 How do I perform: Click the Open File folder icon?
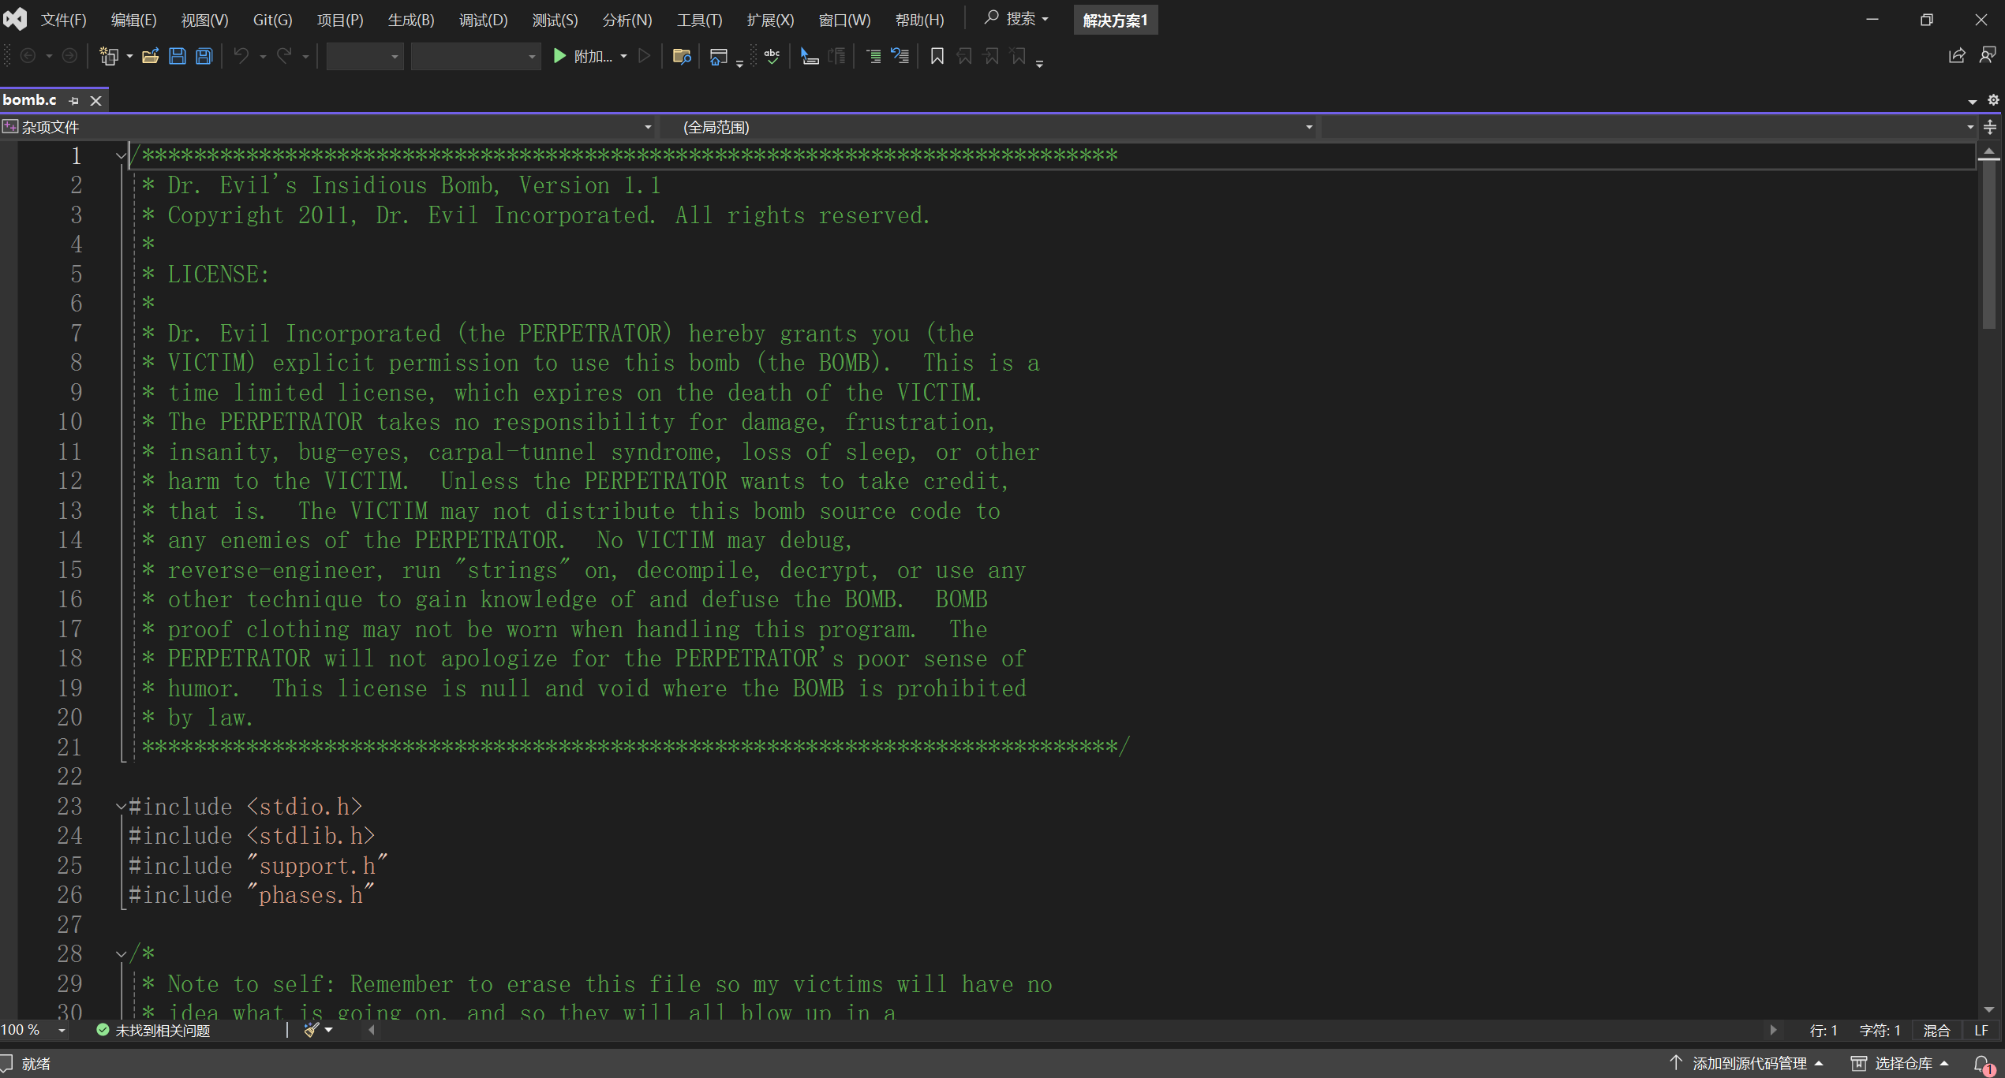150,56
